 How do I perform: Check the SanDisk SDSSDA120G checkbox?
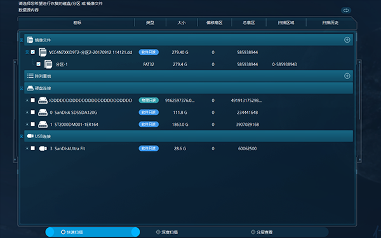point(33,112)
